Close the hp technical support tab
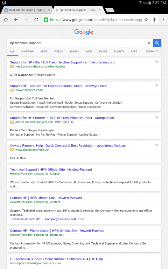The image size is (168, 269). 99,10
